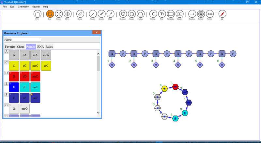The width and height of the screenshot is (261, 143).
Task: Pick the Eraser tool
Action: pyautogui.click(x=80, y=14)
